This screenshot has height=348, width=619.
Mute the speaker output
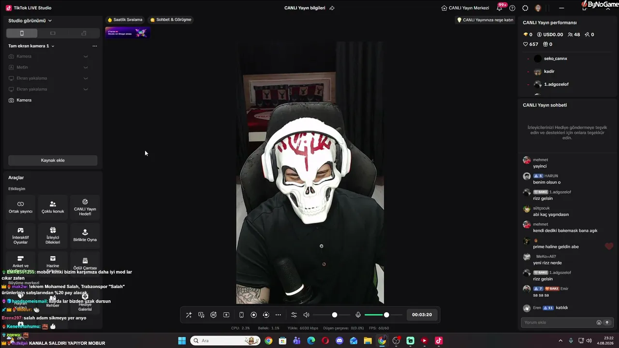click(x=306, y=315)
